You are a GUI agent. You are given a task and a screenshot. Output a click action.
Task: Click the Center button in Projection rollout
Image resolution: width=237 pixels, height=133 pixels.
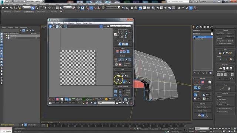pyautogui.click(x=226, y=79)
